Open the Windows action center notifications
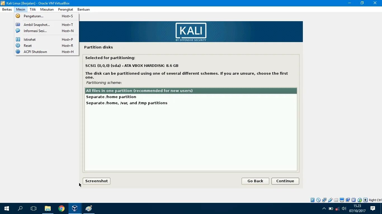The image size is (382, 214). pos(373,208)
